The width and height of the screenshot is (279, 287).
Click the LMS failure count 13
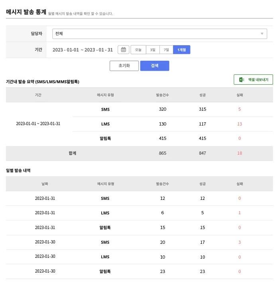240,124
